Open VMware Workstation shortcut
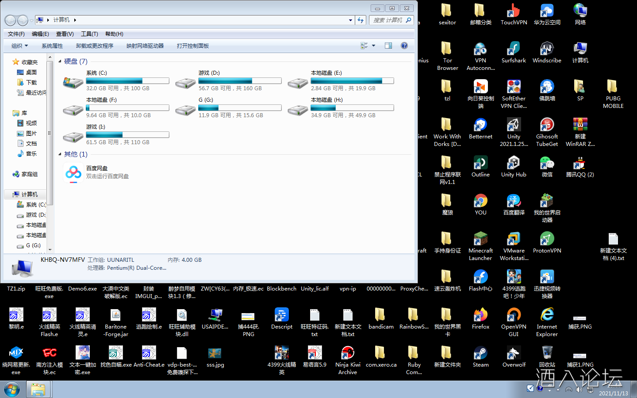The width and height of the screenshot is (637, 398). tap(514, 246)
